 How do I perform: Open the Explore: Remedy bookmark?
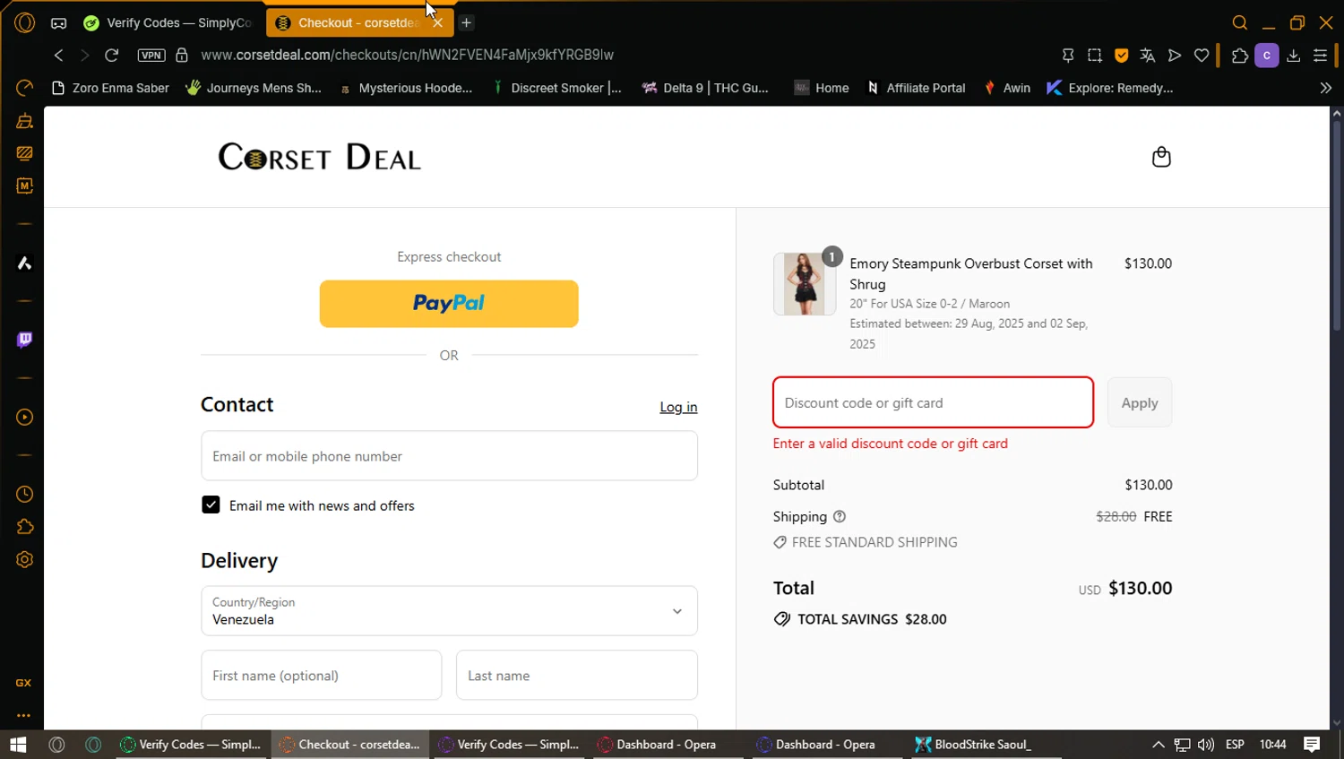[x=1109, y=88]
